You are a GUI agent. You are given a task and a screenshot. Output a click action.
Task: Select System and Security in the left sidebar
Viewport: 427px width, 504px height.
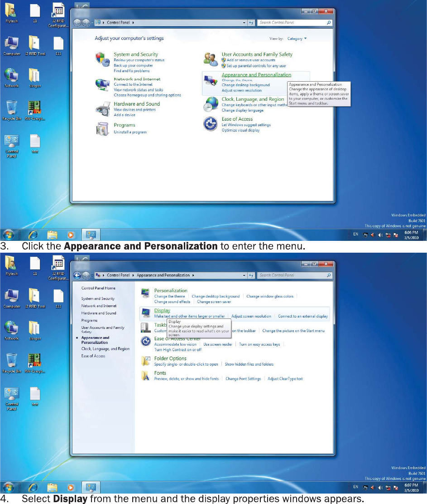click(98, 298)
